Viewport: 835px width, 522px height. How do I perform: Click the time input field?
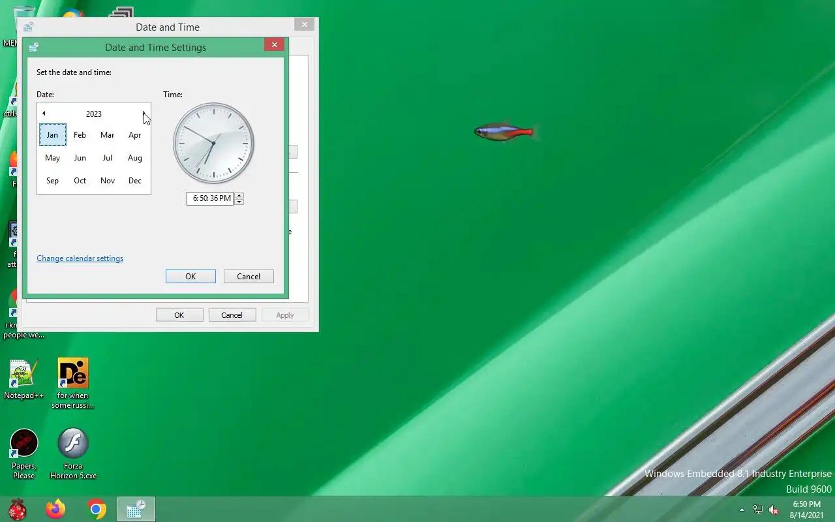pyautogui.click(x=210, y=198)
